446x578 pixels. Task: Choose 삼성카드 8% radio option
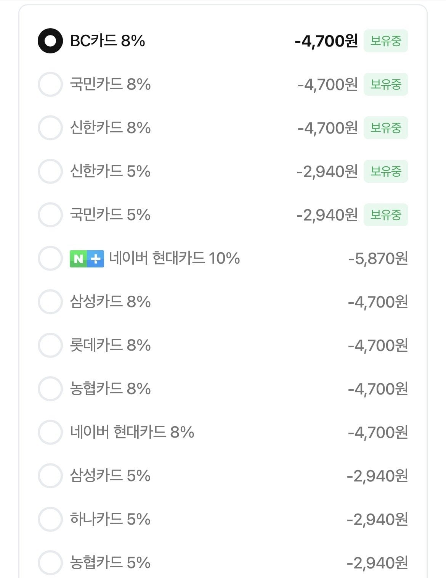50,302
